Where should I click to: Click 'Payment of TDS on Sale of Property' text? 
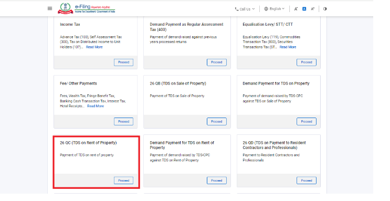[177, 96]
